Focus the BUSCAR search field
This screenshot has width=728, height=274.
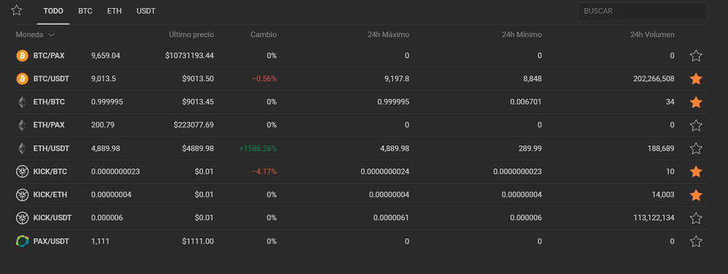tap(643, 11)
